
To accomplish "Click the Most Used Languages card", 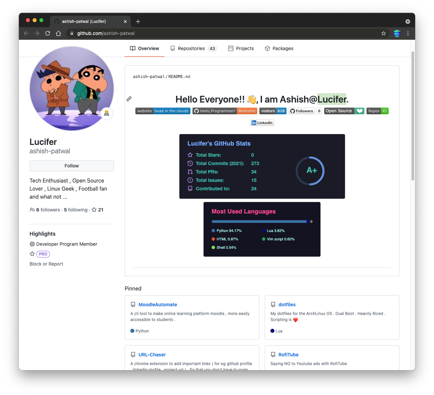I will pos(262,229).
